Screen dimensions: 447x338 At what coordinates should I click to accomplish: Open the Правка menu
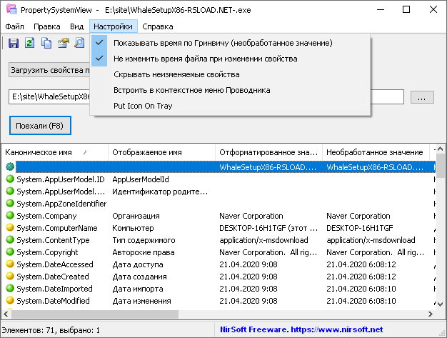(47, 26)
